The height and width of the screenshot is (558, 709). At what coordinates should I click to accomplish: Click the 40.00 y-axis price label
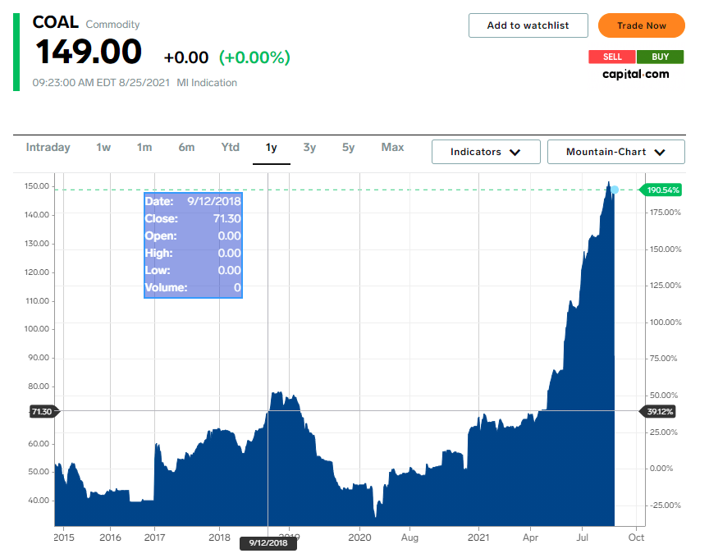point(39,501)
